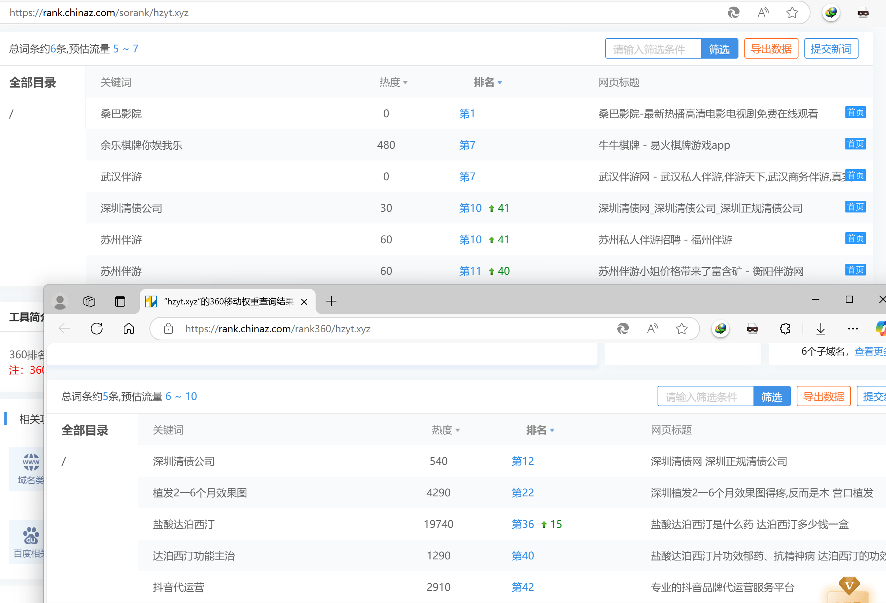Open a new tab with plus button
Screen dimensions: 886x603
tap(331, 301)
